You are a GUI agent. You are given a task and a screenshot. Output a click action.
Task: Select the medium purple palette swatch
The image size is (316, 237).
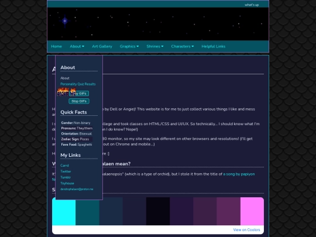click(229, 211)
